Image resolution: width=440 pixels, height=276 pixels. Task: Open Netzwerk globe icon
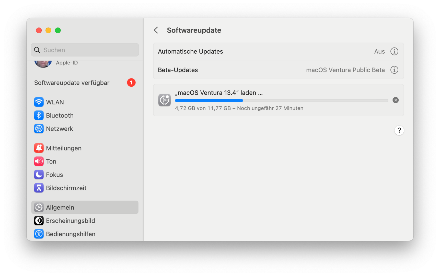pyautogui.click(x=39, y=129)
